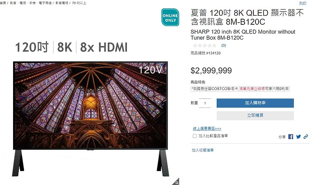
Task: Add item via 加入收藏清單 link
Action: click(x=203, y=150)
